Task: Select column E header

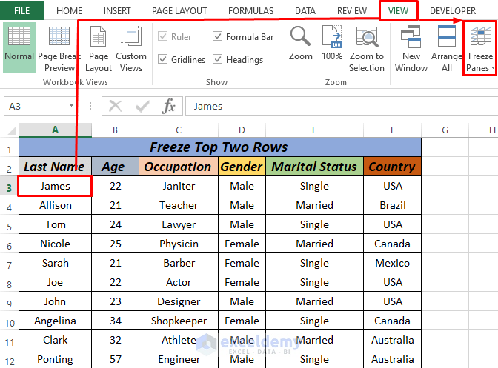Action: 314,130
